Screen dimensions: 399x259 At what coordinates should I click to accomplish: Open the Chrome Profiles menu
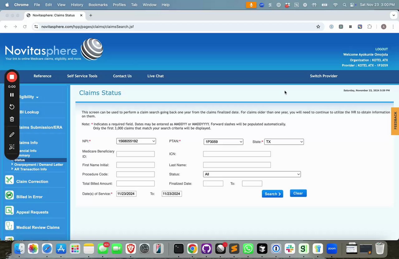119,5
